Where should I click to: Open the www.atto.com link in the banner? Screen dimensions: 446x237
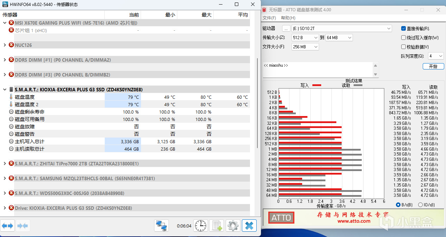point(354,221)
